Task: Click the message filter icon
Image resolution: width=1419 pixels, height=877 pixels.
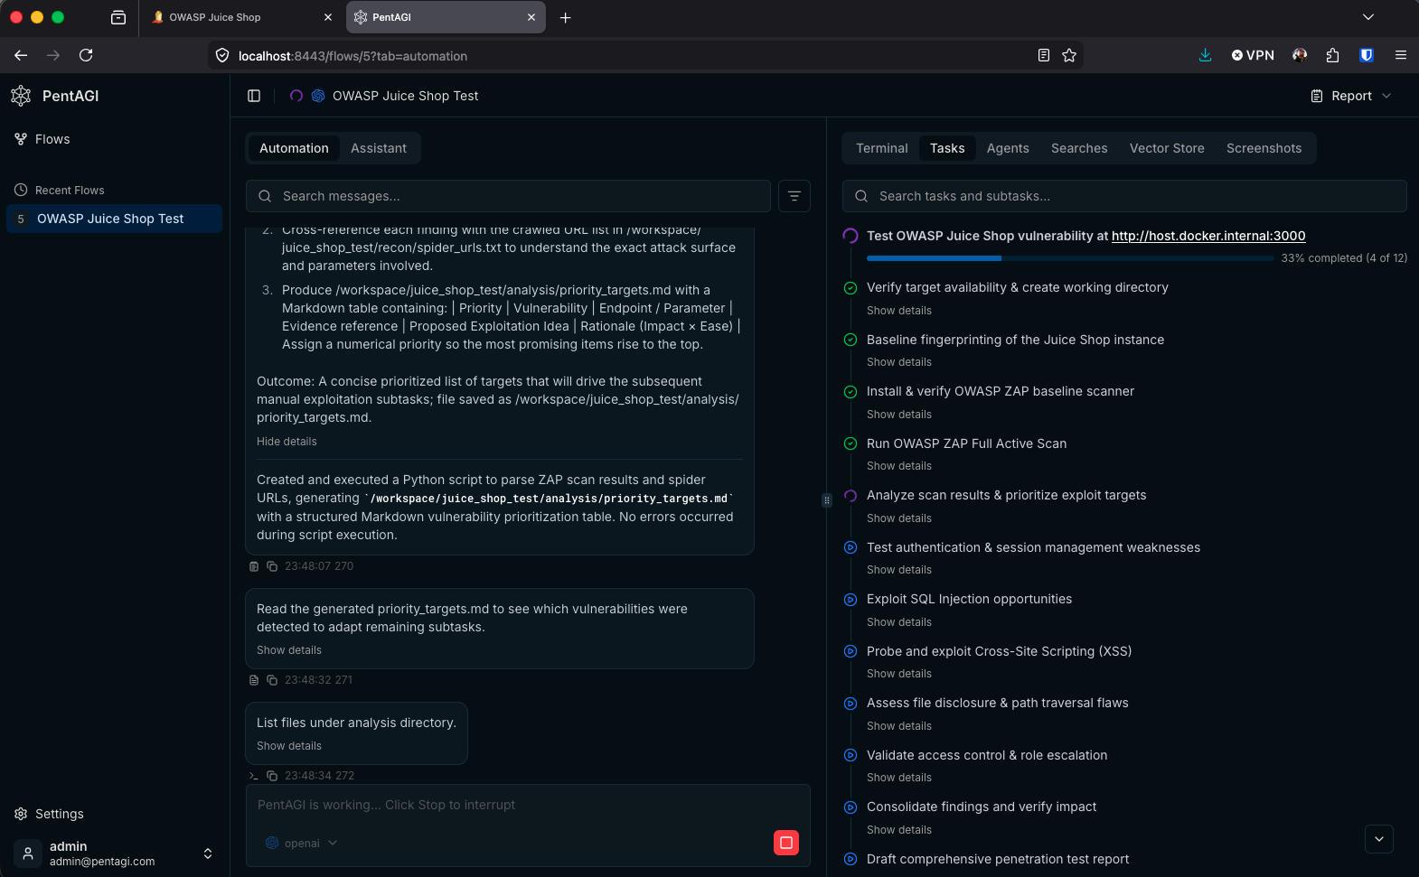Action: point(794,196)
